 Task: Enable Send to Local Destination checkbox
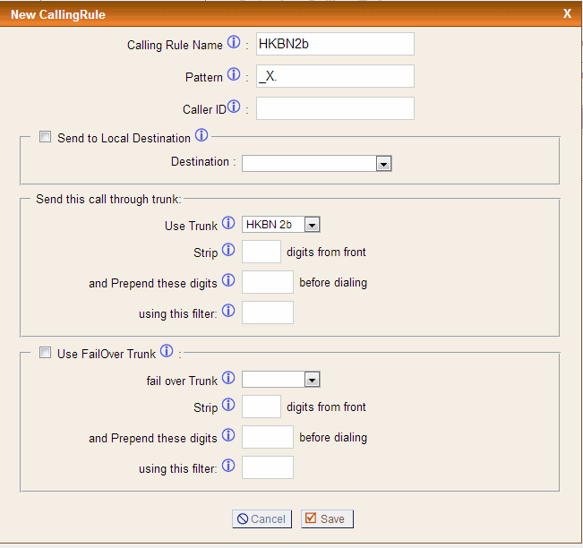coord(46,137)
